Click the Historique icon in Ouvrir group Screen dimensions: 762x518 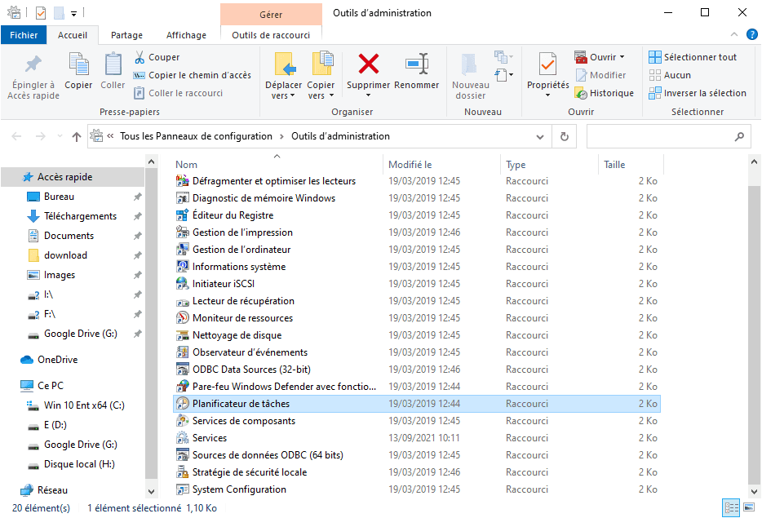click(581, 93)
